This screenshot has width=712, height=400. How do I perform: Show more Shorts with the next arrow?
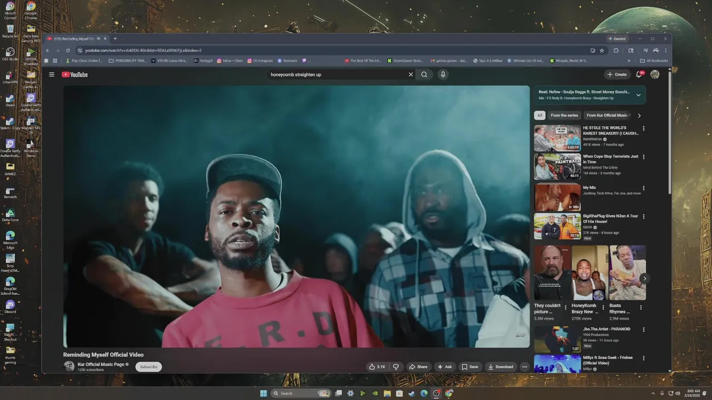pyautogui.click(x=644, y=278)
